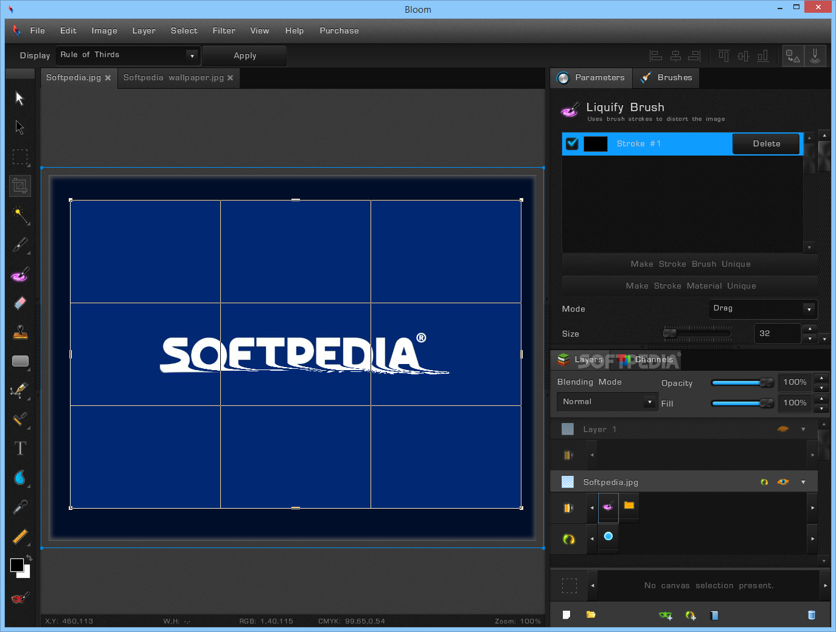The image size is (836, 632).
Task: Select the direct selection (outline arrow) tool
Action: (x=19, y=128)
